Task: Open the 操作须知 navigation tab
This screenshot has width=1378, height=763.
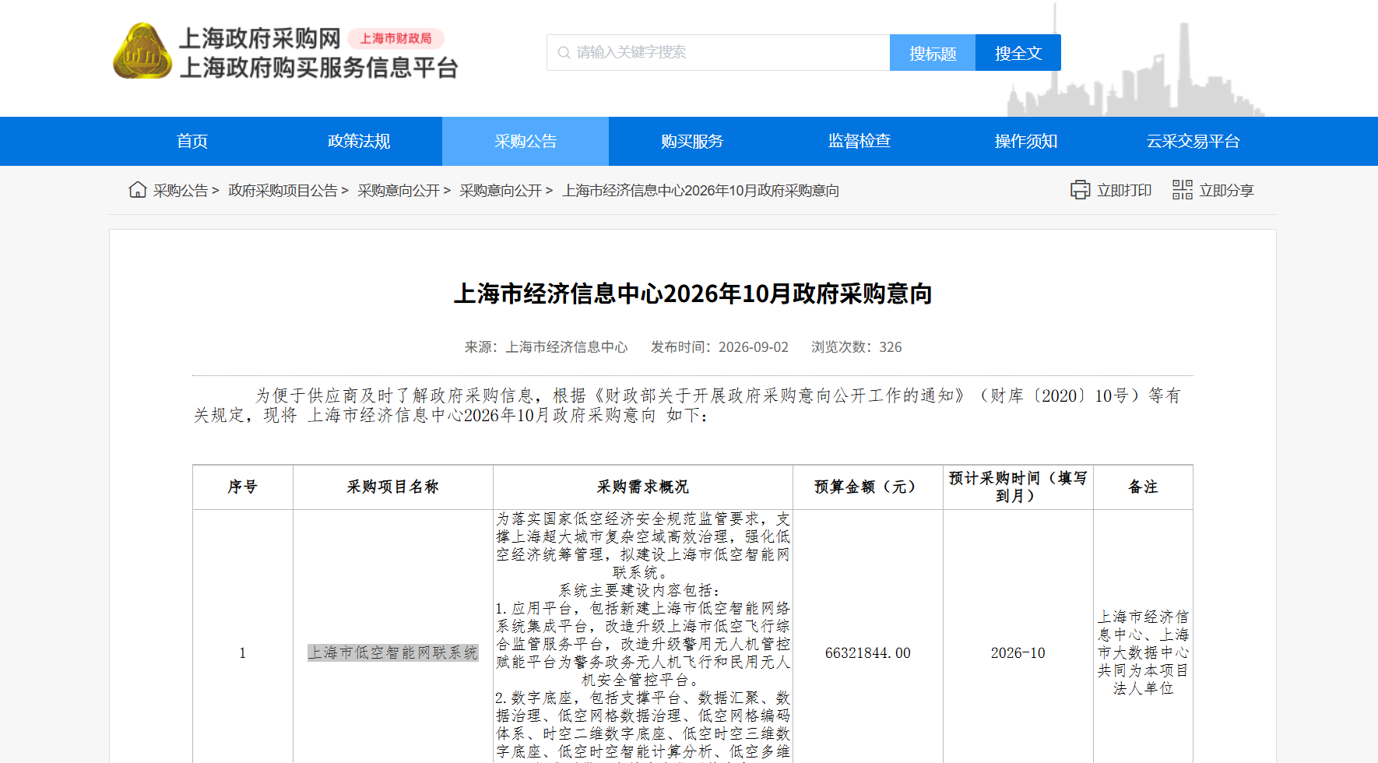Action: coord(1026,141)
